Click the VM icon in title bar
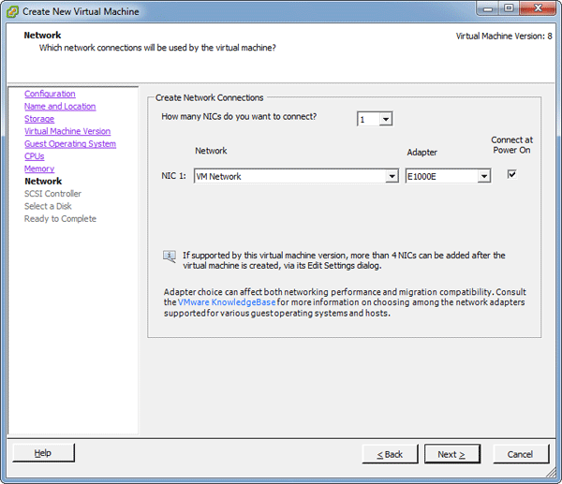The image size is (562, 484). (12, 11)
